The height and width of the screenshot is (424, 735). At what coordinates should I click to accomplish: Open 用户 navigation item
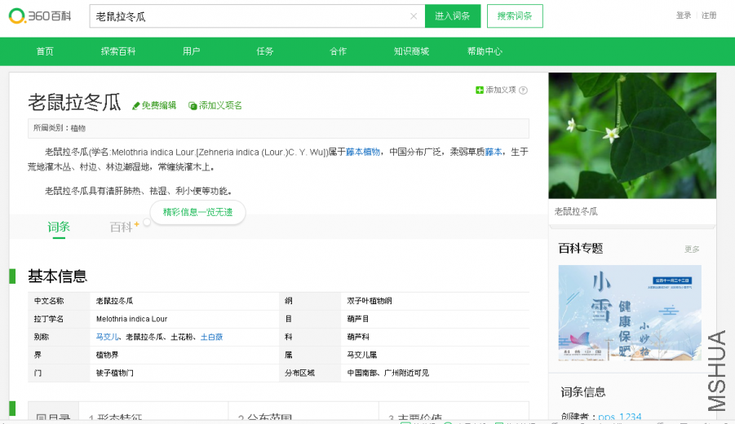191,51
